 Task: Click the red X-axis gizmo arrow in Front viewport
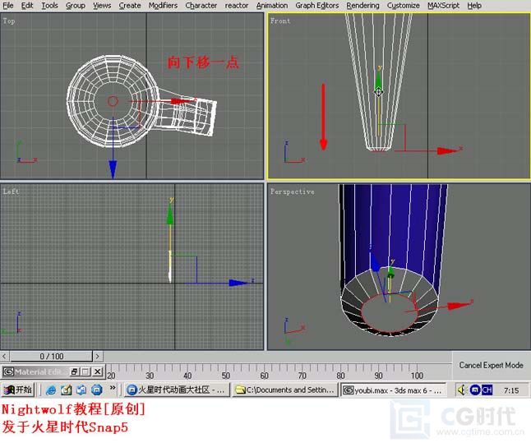coord(448,150)
